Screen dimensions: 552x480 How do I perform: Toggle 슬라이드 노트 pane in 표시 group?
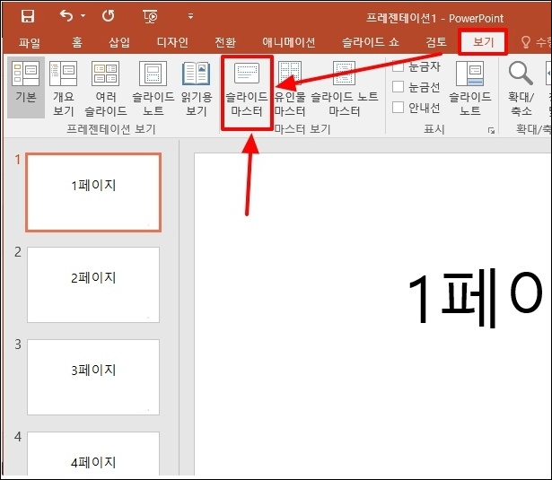click(x=470, y=88)
